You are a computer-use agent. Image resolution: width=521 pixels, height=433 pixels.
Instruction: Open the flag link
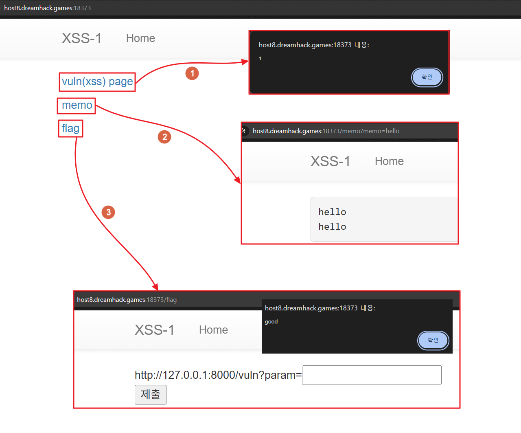coord(70,128)
